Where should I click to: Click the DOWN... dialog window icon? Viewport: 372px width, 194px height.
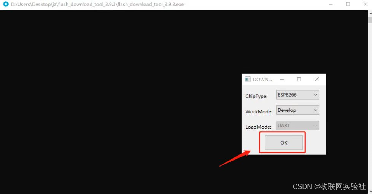(x=248, y=79)
